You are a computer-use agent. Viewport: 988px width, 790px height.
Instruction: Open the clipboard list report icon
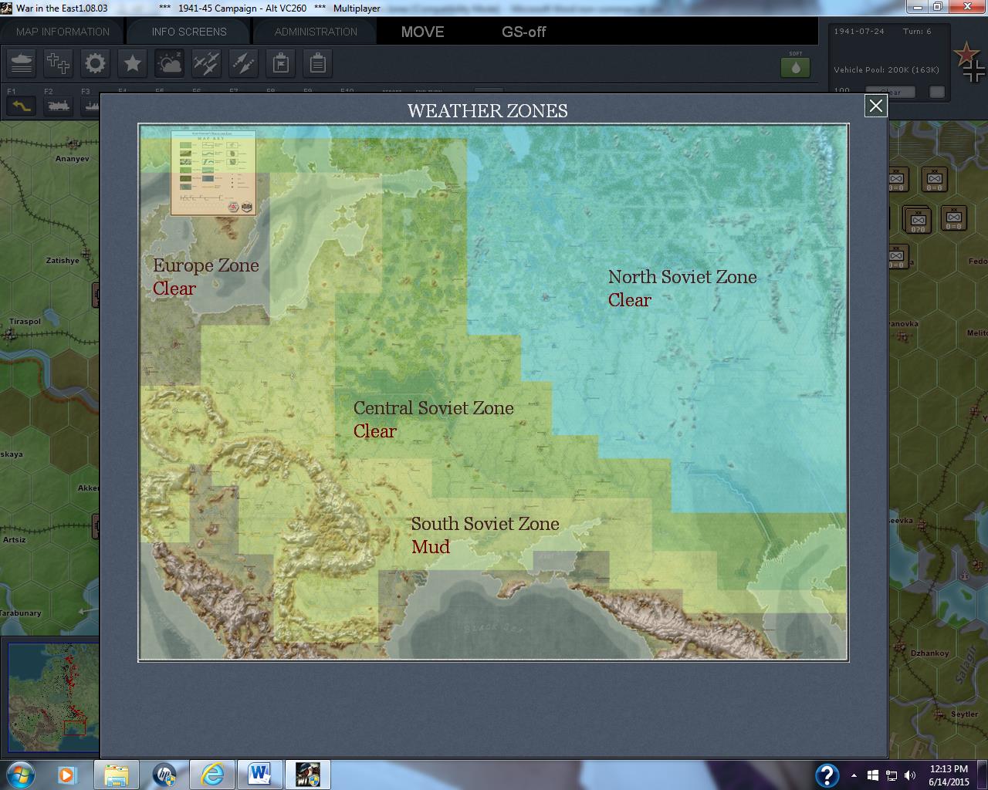tap(318, 63)
